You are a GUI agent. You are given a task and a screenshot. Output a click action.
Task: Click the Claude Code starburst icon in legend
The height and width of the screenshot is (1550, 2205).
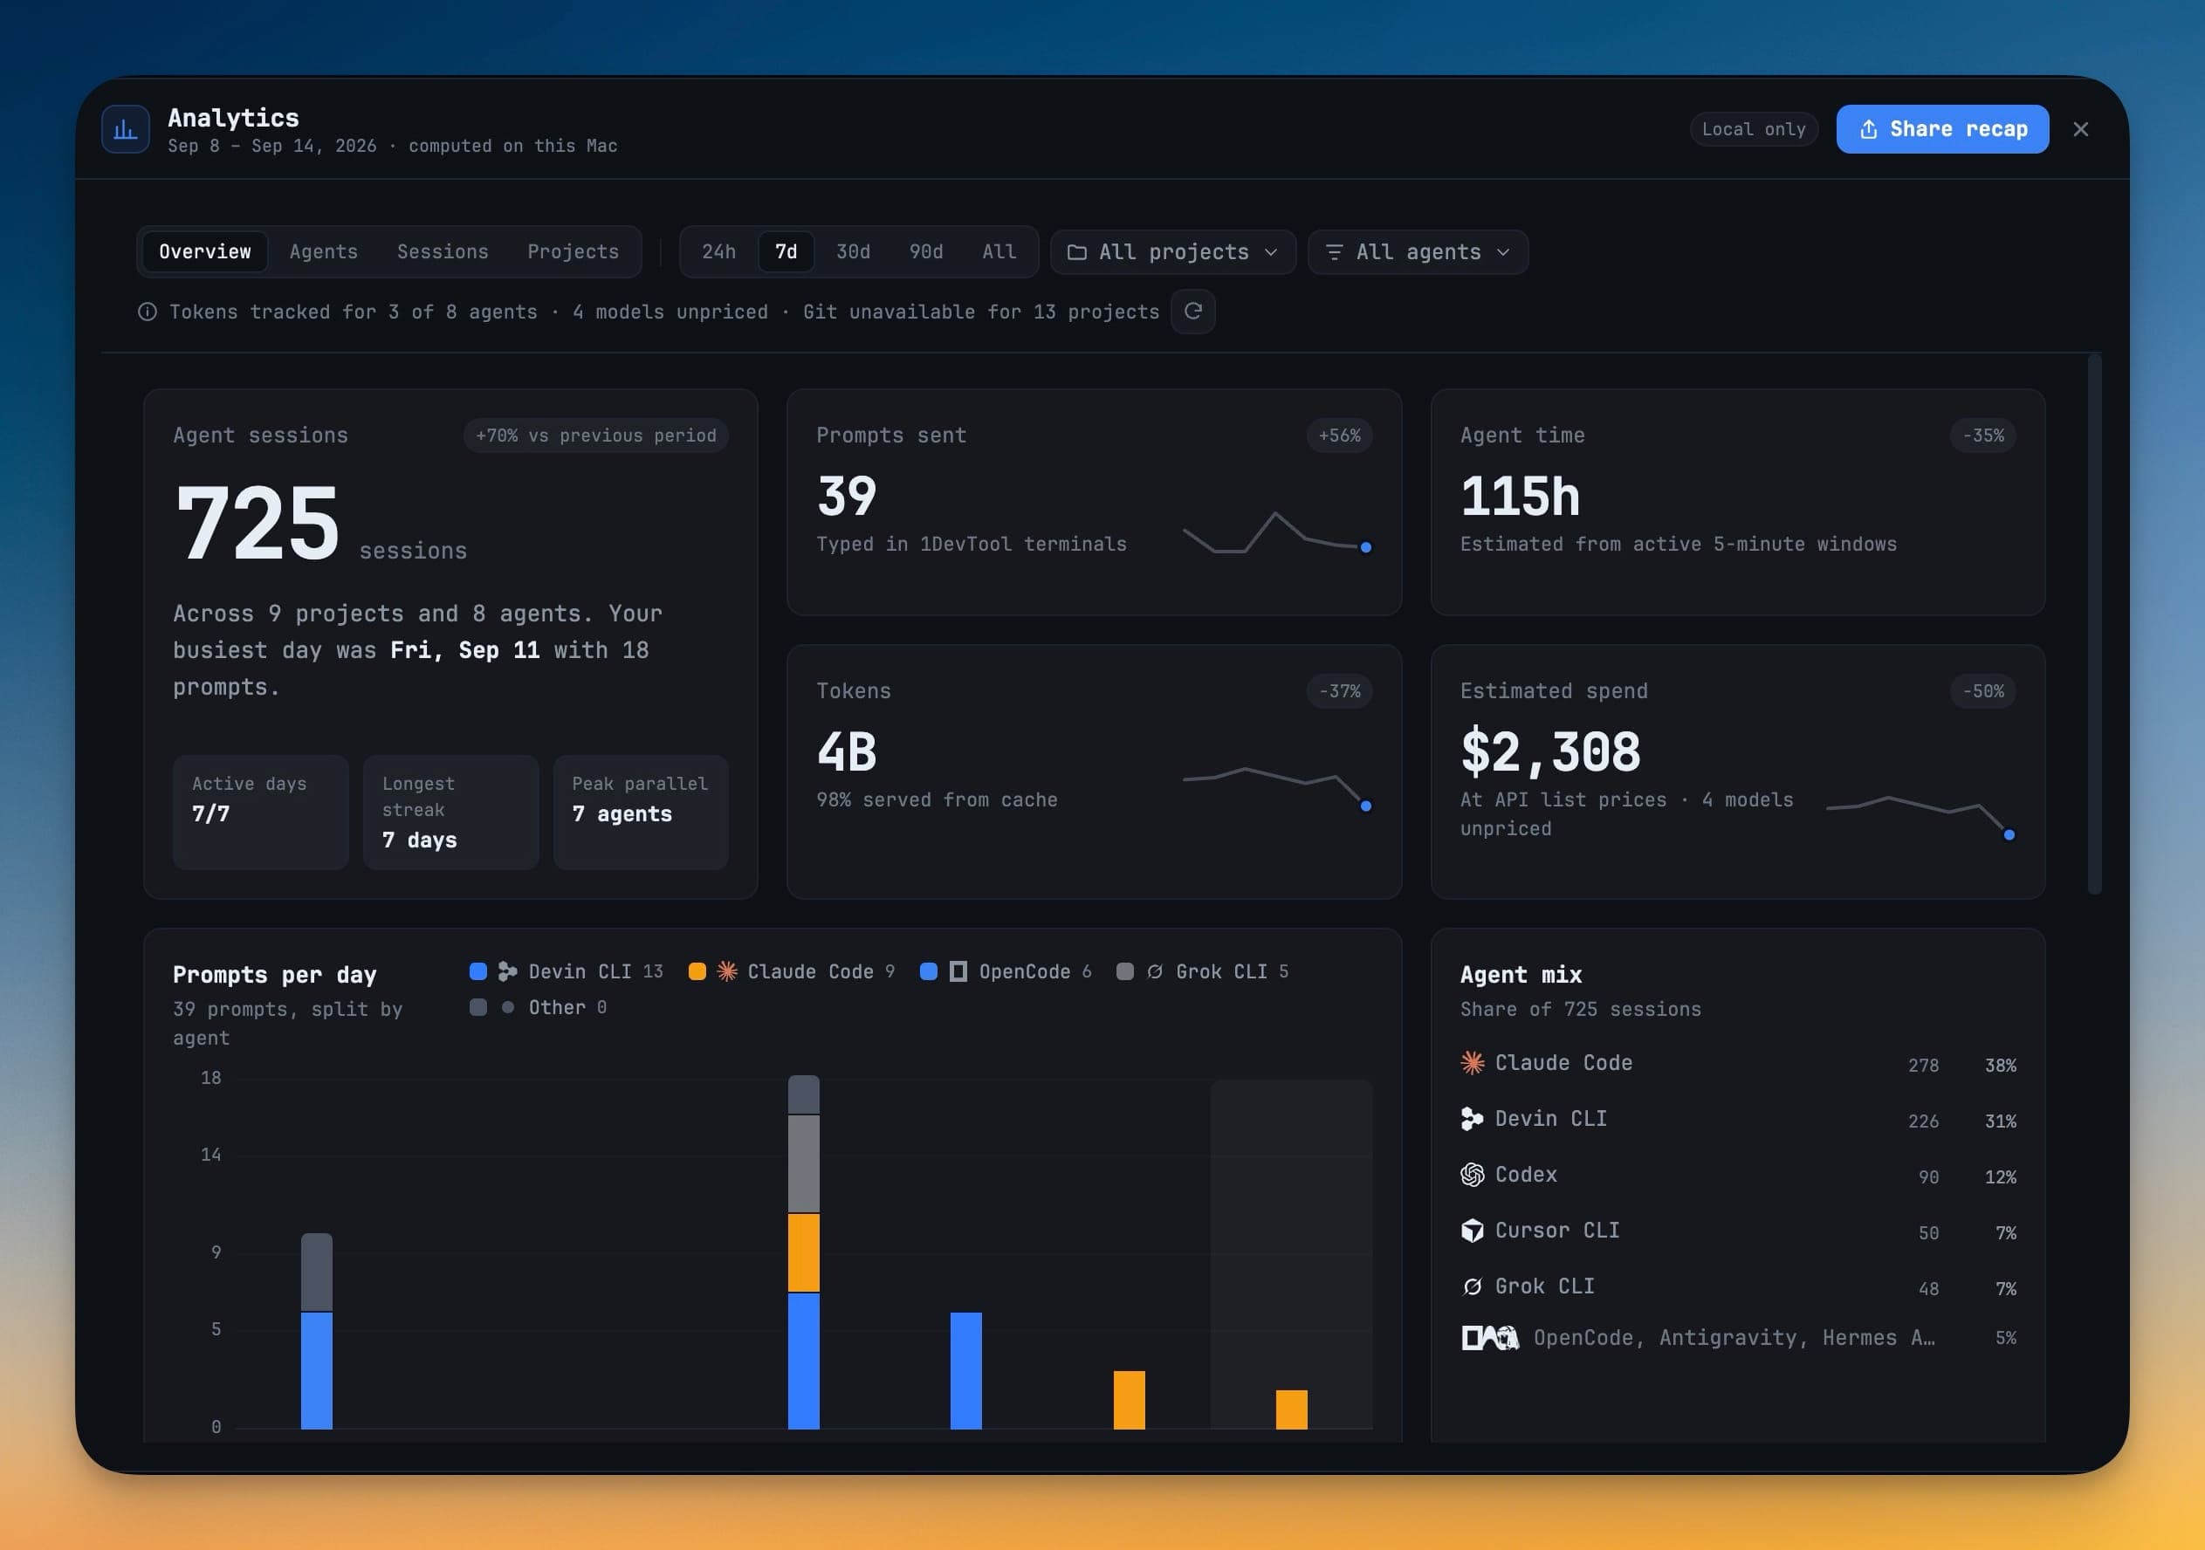click(727, 972)
